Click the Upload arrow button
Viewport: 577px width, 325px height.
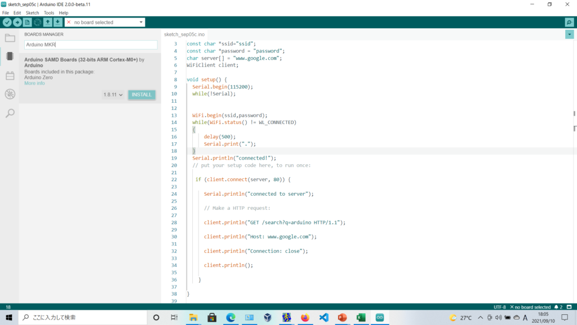click(x=17, y=23)
